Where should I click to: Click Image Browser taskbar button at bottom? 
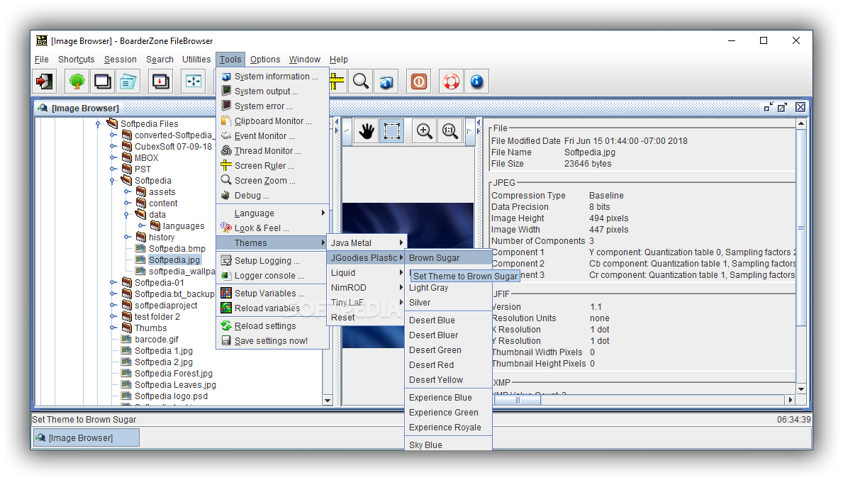click(x=86, y=438)
